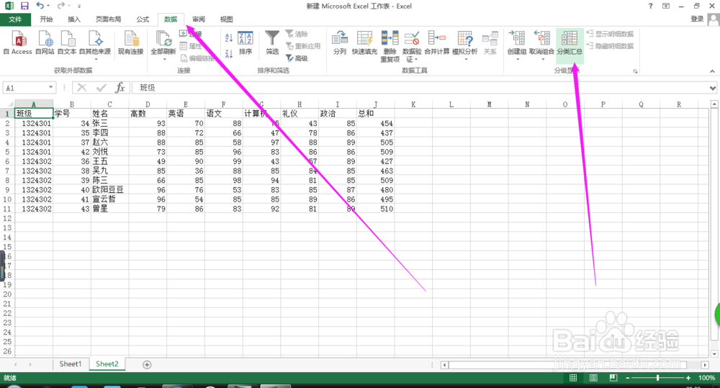This screenshot has height=388, width=720.
Task: Switch to the 公式 Formulas tab
Action: (x=143, y=19)
